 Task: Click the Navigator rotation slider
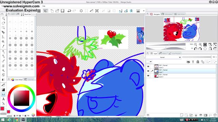coord(166,48)
